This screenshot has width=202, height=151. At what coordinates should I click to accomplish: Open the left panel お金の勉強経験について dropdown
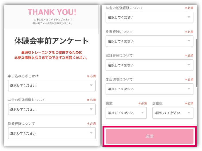(52, 110)
